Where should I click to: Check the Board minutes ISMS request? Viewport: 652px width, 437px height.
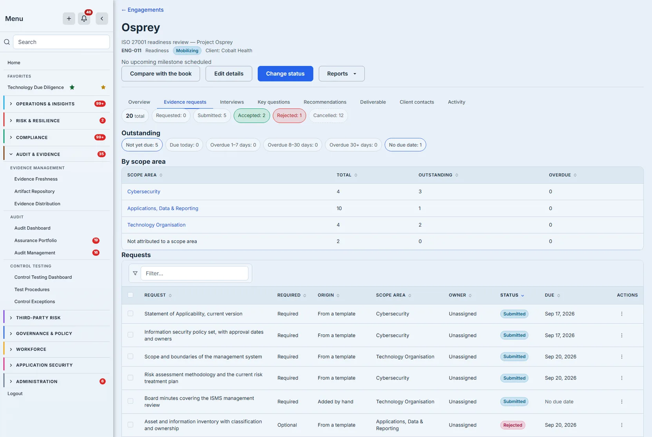130,401
